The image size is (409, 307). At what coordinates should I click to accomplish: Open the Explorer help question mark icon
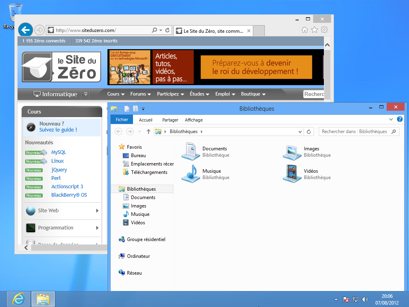tap(400, 120)
